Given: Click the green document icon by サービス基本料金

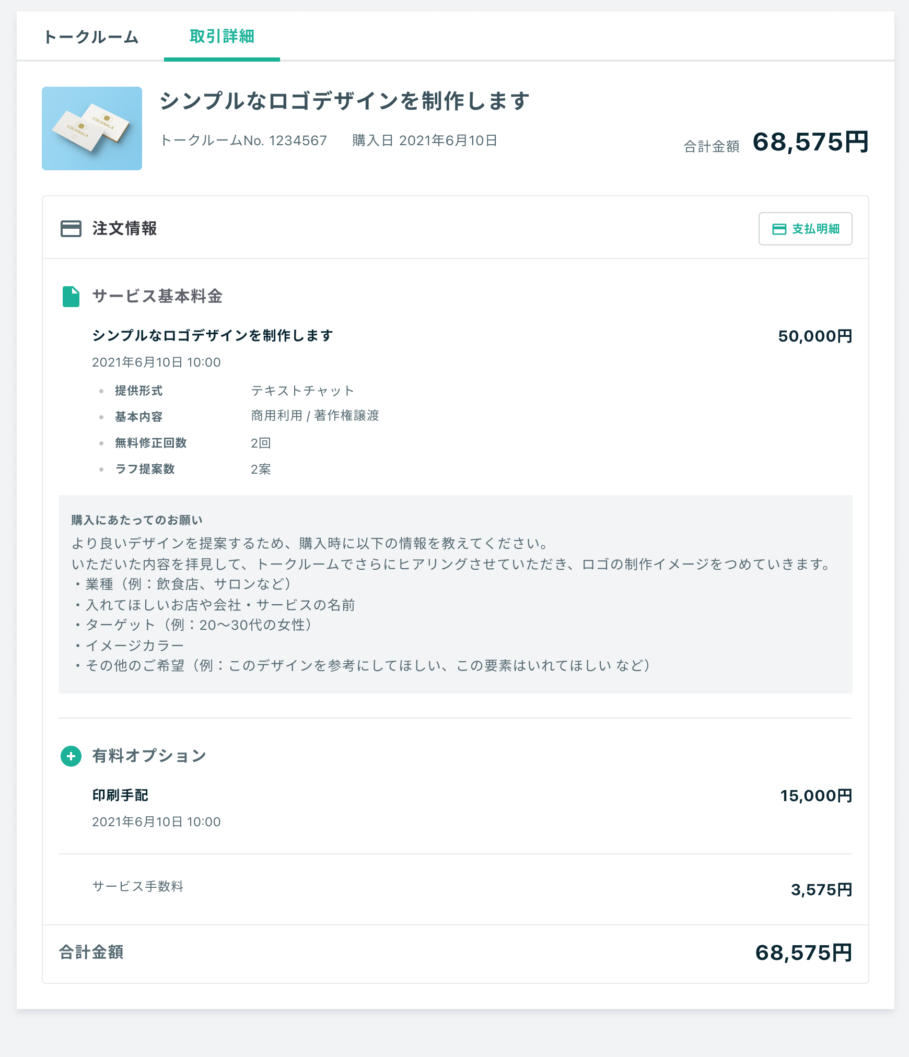Looking at the screenshot, I should pyautogui.click(x=71, y=297).
